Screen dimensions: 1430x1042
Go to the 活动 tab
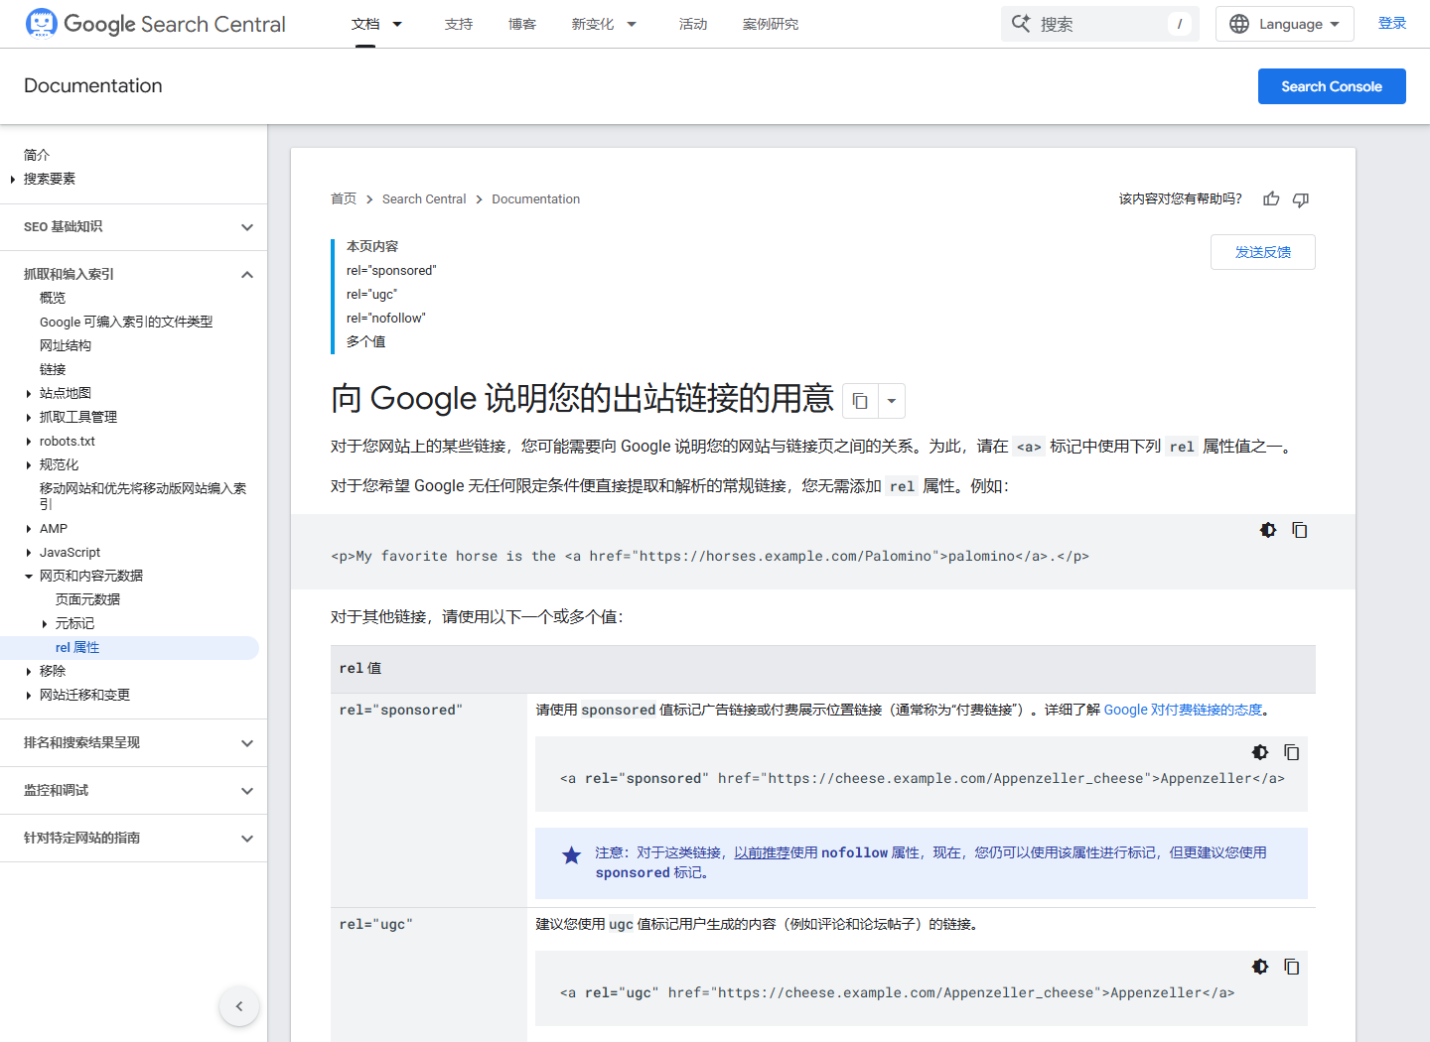693,24
